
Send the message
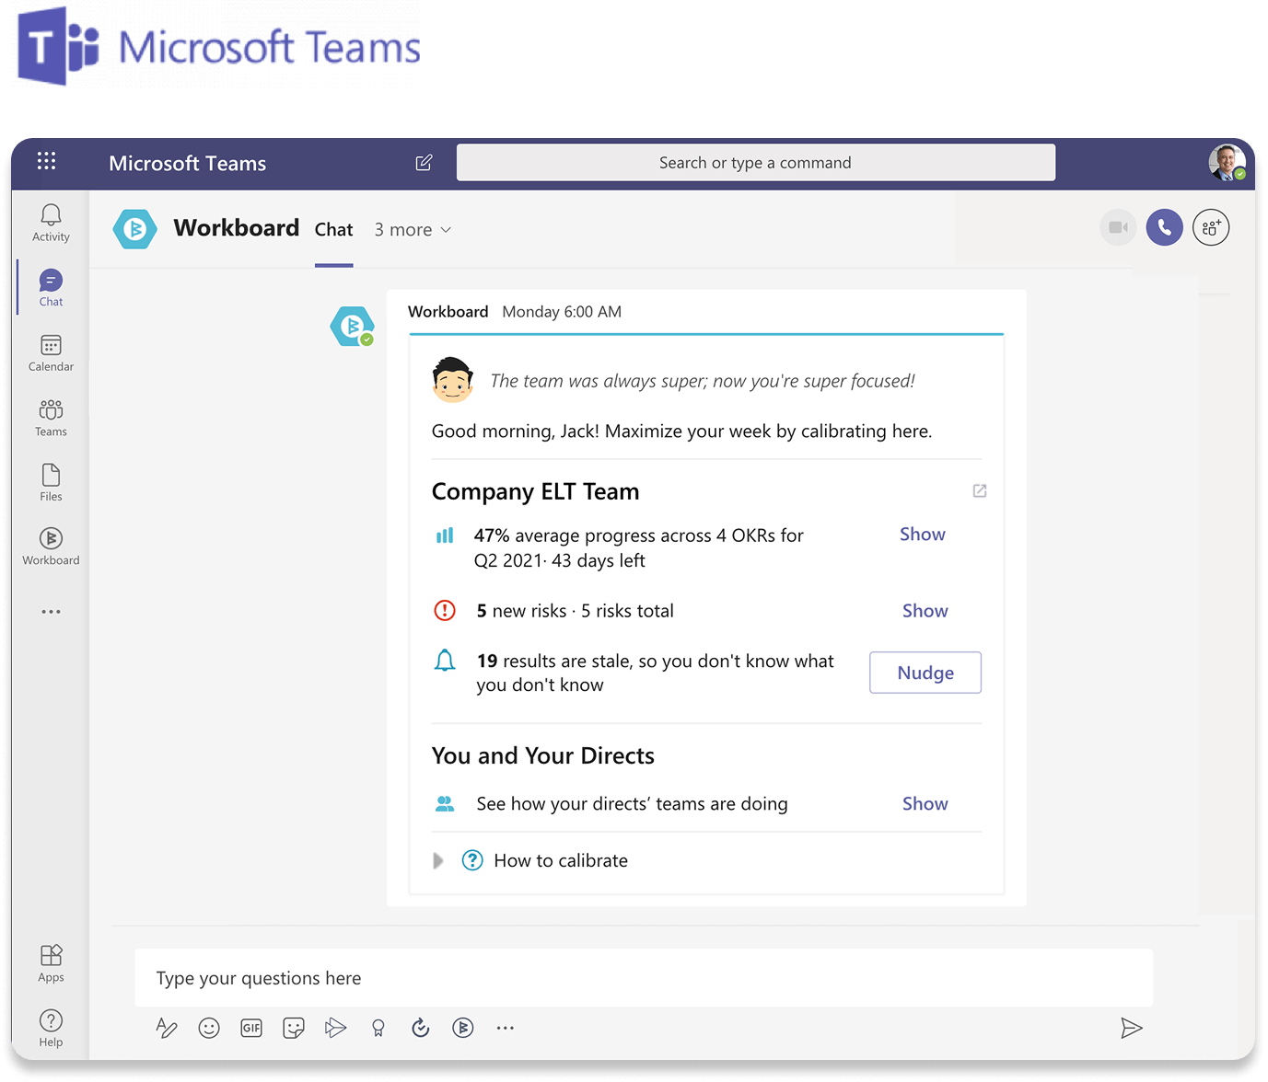click(1132, 1028)
